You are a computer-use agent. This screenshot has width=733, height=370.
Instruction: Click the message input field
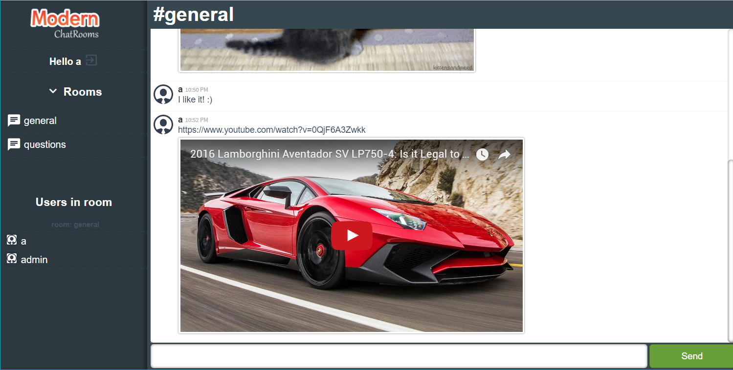coord(399,356)
